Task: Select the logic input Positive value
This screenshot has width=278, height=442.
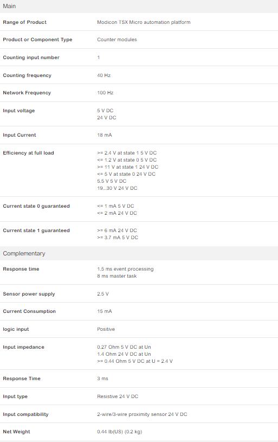Action: click(106, 329)
